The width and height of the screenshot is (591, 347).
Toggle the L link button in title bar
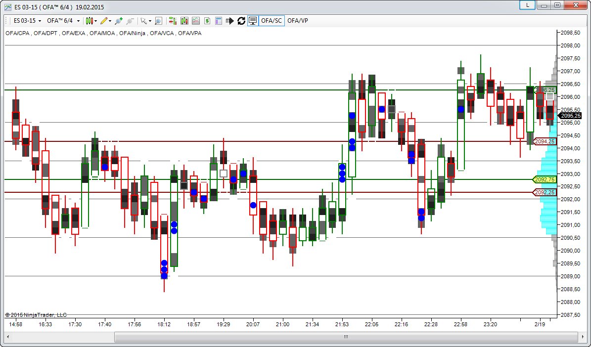coord(528,5)
